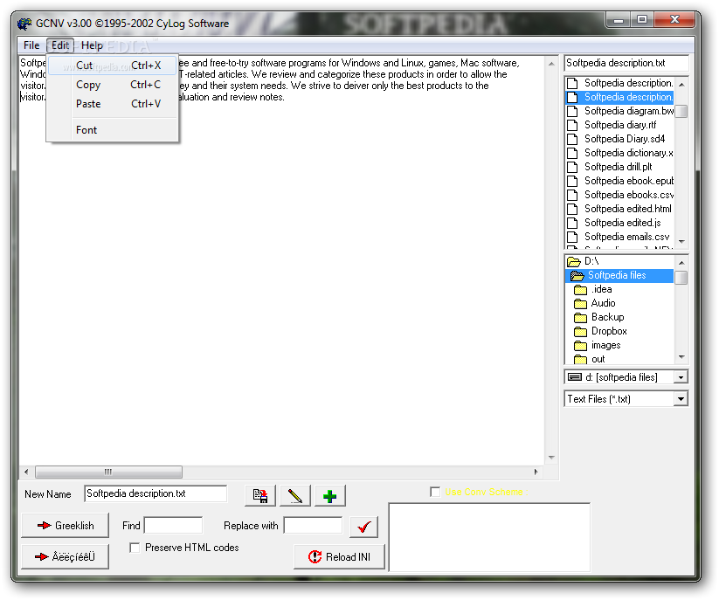The height and width of the screenshot is (600, 719).
Task: Select highlighted Softpedia description file
Action: (x=620, y=97)
